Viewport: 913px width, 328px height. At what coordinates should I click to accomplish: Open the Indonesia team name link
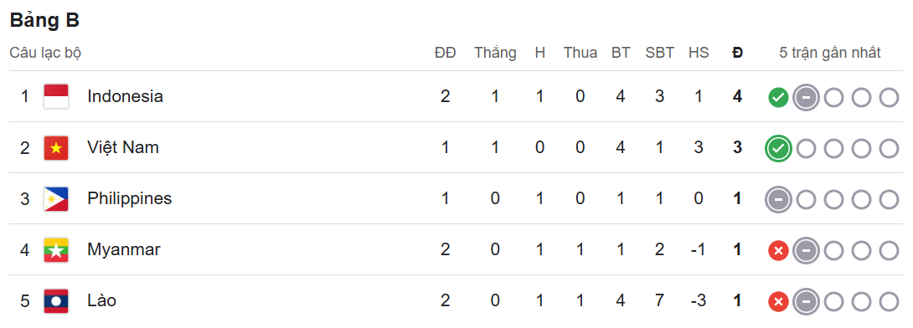[x=125, y=96]
